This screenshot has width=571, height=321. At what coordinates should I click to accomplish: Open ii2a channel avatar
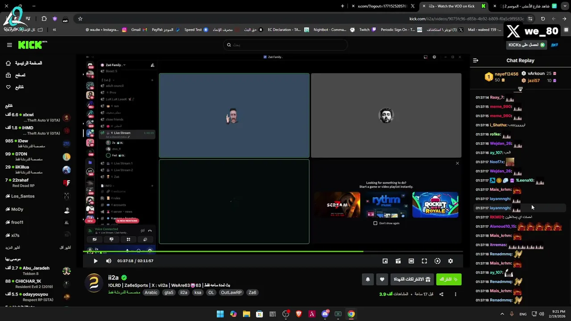pyautogui.click(x=94, y=283)
